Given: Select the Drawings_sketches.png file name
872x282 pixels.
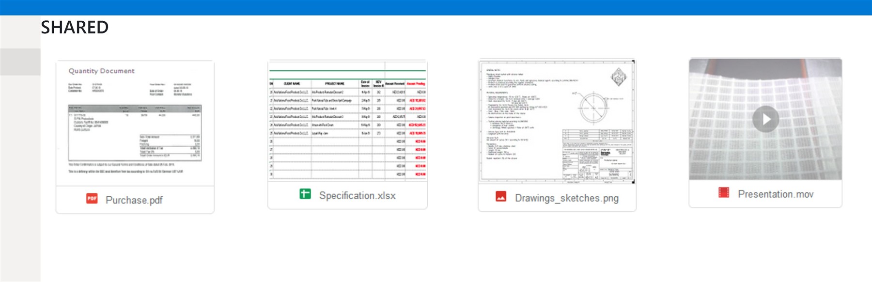Looking at the screenshot, I should click(x=566, y=198).
